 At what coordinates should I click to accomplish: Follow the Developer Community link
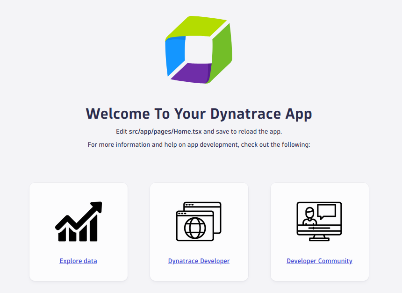tap(319, 261)
